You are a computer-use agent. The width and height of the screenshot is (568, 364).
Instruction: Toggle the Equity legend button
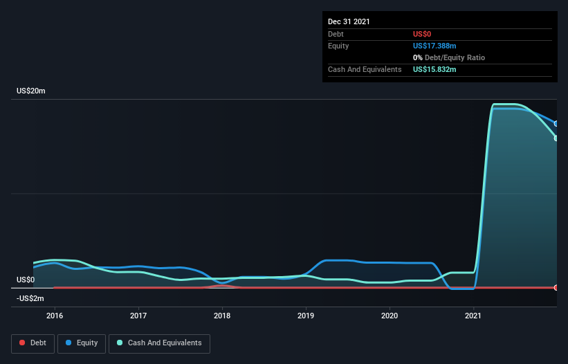tap(82, 343)
